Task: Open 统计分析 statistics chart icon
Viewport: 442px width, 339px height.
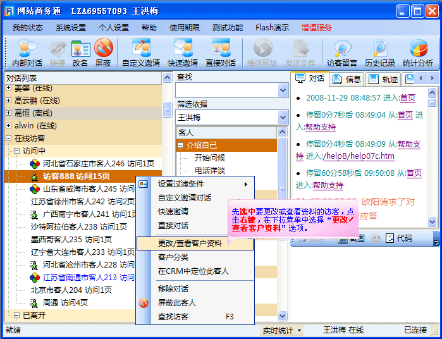Action: pos(418,49)
